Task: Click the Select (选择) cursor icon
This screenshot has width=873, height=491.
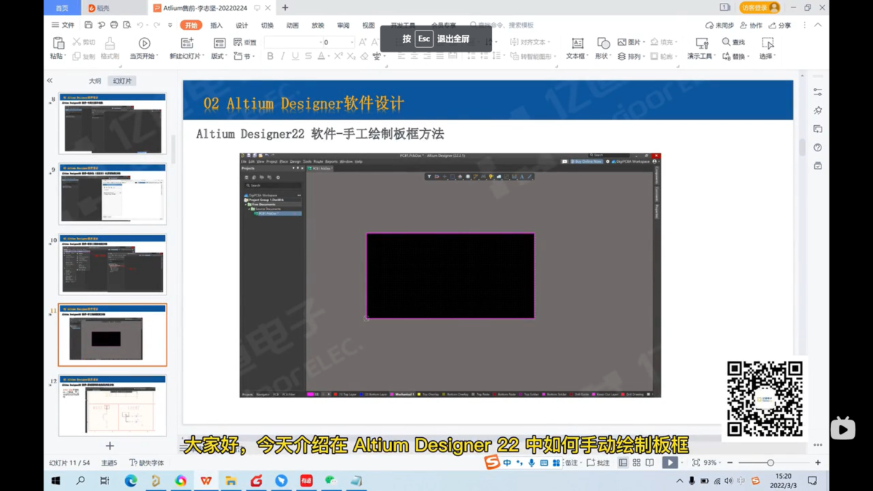Action: pos(768,44)
